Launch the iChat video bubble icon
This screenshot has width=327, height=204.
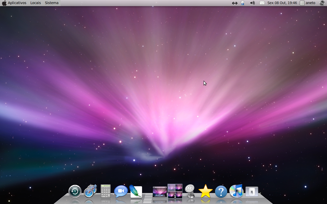coord(121,191)
